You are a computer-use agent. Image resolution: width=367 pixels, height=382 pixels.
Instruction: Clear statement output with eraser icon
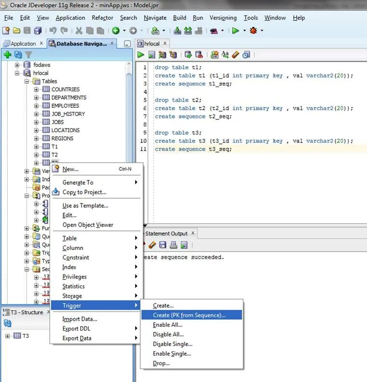pyautogui.click(x=152, y=244)
